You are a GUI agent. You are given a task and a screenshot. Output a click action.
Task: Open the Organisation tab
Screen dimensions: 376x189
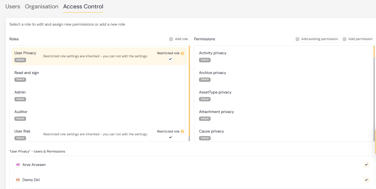(x=41, y=7)
